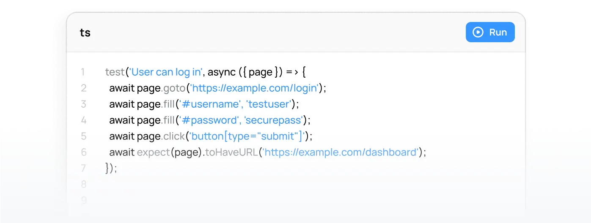Click line number 4 in gutter
Viewport: 591px width, 223px height.
83,120
